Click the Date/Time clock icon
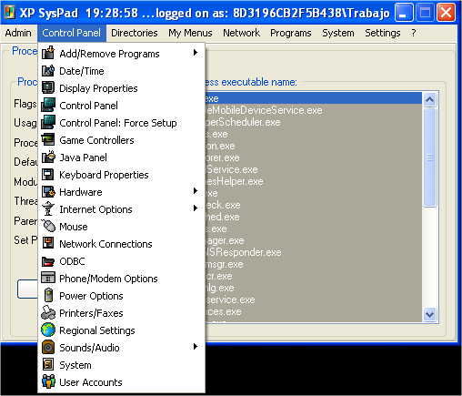The height and width of the screenshot is (396, 462). coord(48,71)
